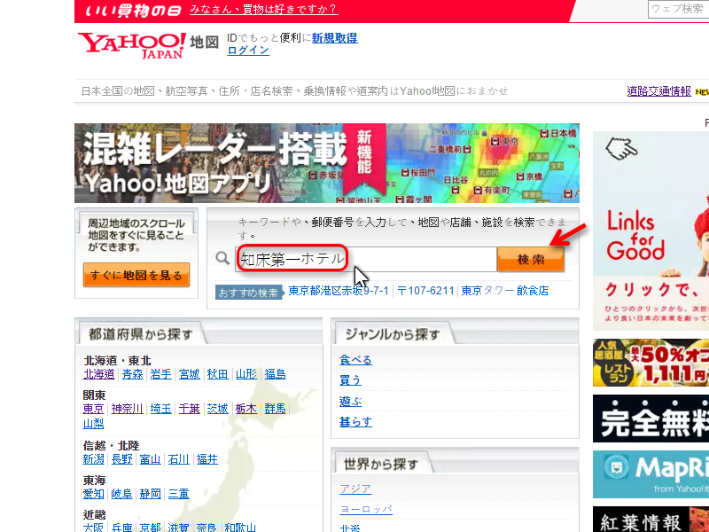Open the Links for Good advertisement
The image size is (709, 532).
pos(651,231)
